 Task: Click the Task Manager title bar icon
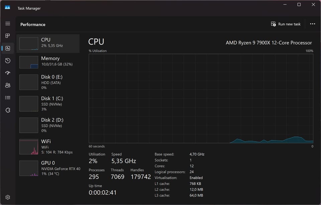click(7, 8)
